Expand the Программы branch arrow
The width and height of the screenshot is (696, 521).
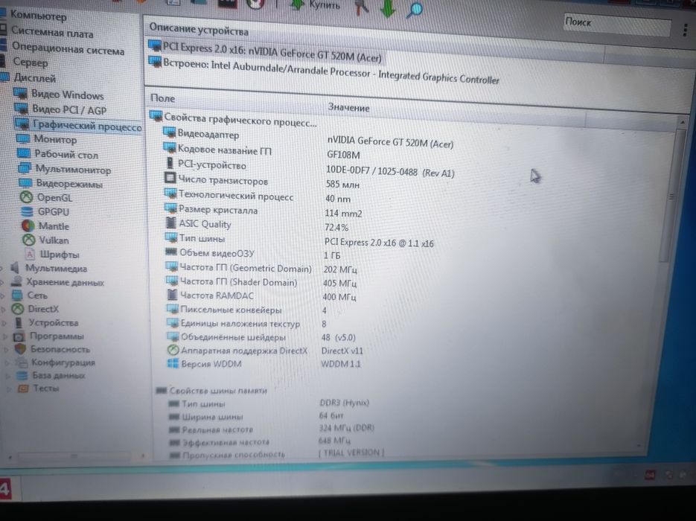6,336
